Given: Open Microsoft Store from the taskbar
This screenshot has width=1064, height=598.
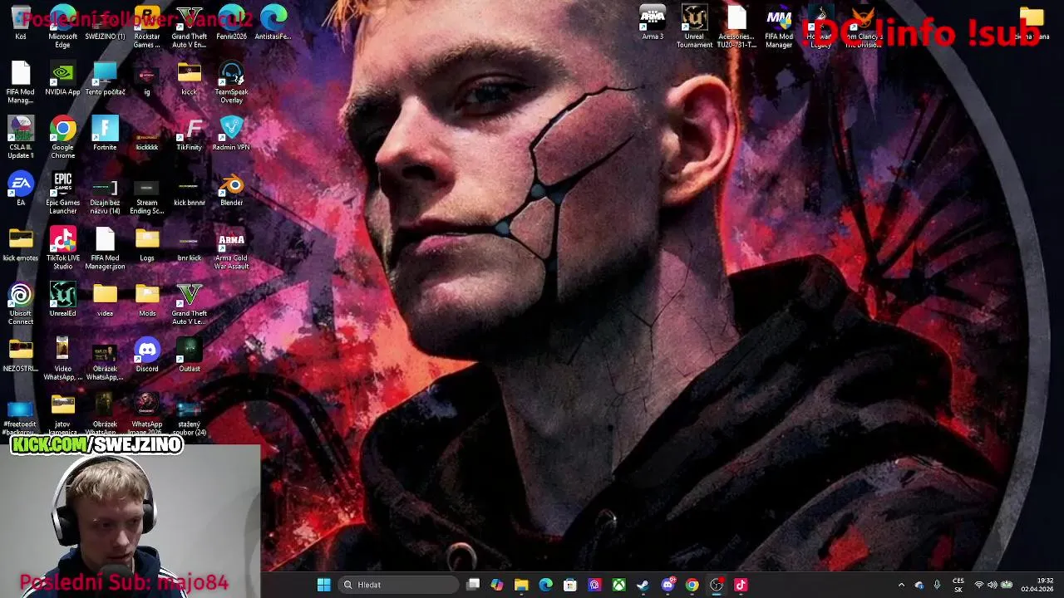Looking at the screenshot, I should [x=570, y=585].
